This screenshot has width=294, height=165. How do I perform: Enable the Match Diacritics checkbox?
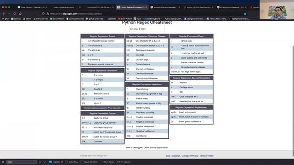82,162
